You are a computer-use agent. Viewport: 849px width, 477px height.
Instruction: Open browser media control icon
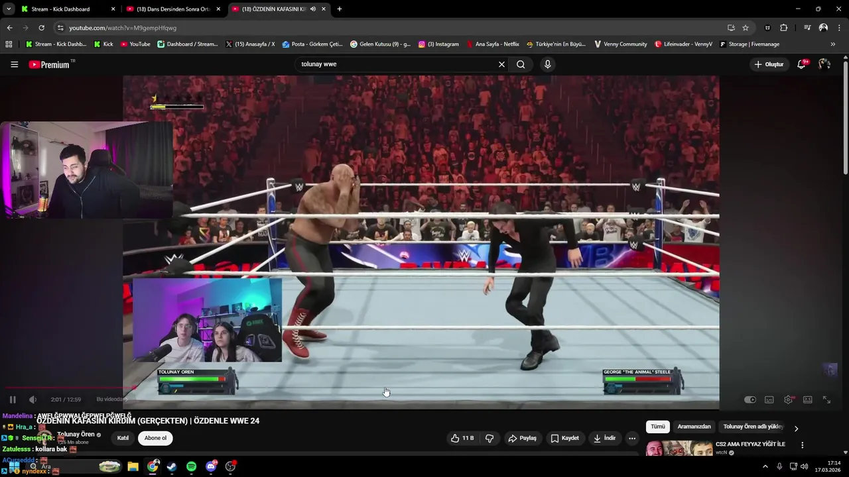tap(807, 28)
